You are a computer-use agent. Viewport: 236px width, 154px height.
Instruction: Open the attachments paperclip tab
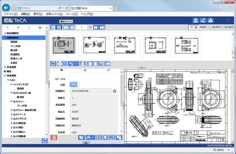pos(109,70)
